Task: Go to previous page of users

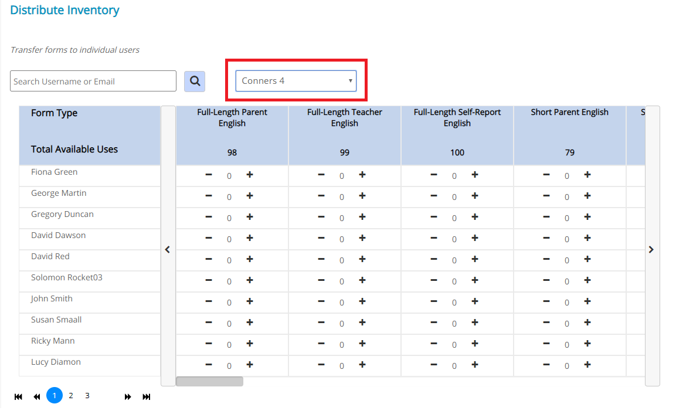Action: (37, 397)
